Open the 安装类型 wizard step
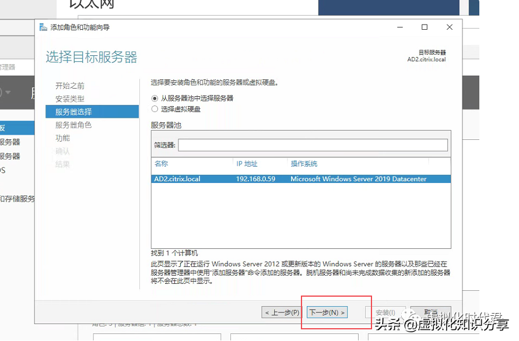Viewport: 519px width, 341px height. pos(70,99)
